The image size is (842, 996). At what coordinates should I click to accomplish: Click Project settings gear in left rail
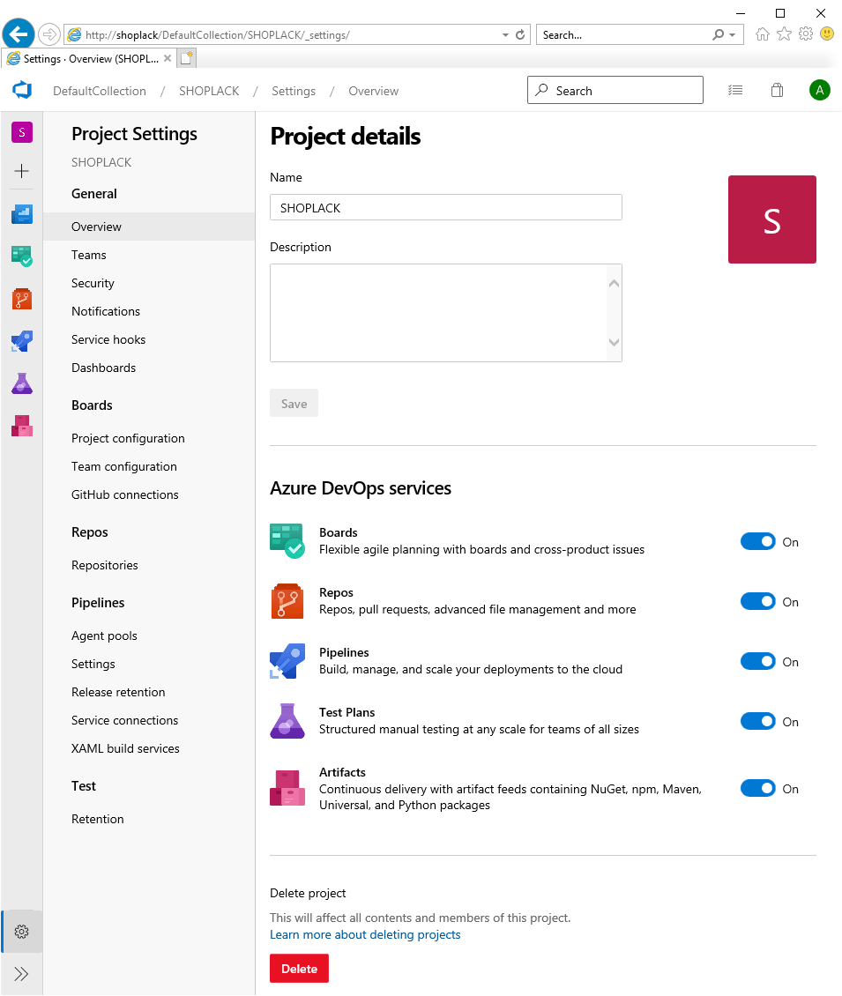(22, 931)
